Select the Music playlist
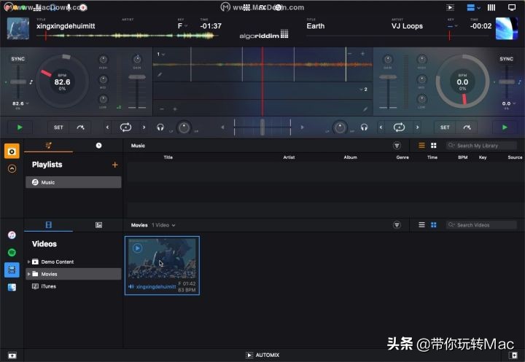This screenshot has height=362, width=525. click(74, 182)
